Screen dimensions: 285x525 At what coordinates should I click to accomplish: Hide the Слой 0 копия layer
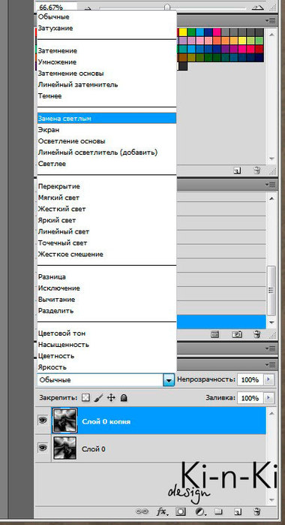pyautogui.click(x=43, y=421)
